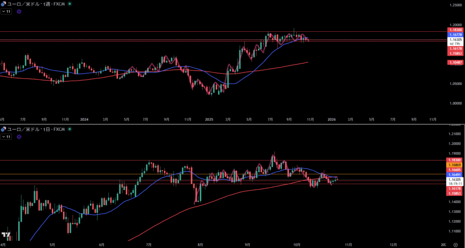
Task: Select the red 1.10487 moving average price label
Action: [x=455, y=62]
